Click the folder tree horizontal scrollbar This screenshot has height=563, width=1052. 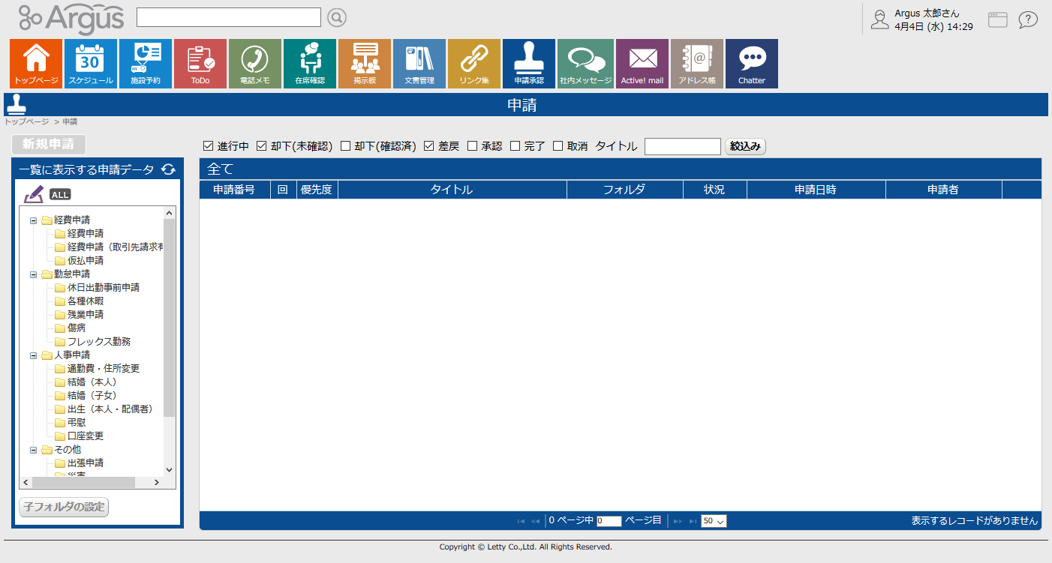point(83,482)
